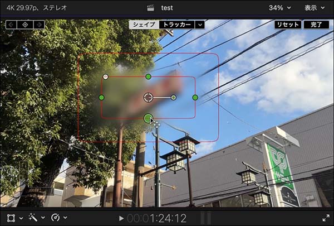Screen dimensions: 334x226
Task: Select the シェイプ (Shape) mode
Action: [144, 25]
